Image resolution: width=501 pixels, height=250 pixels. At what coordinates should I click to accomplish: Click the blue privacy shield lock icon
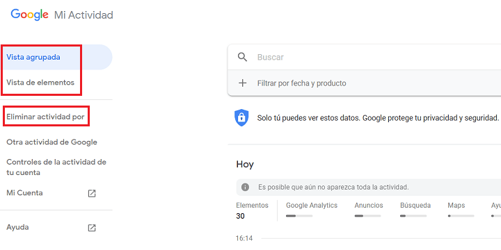241,117
